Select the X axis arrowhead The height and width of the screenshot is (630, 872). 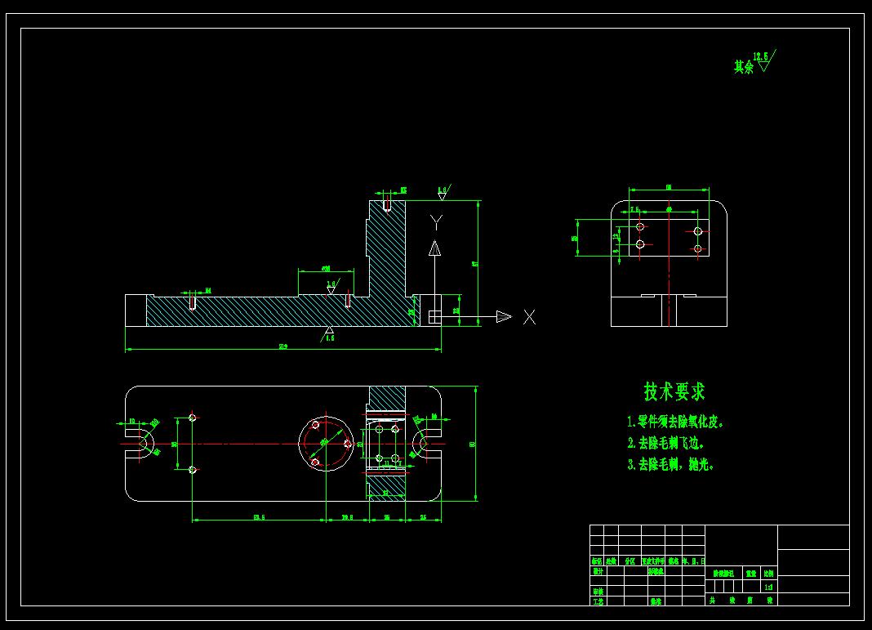504,317
